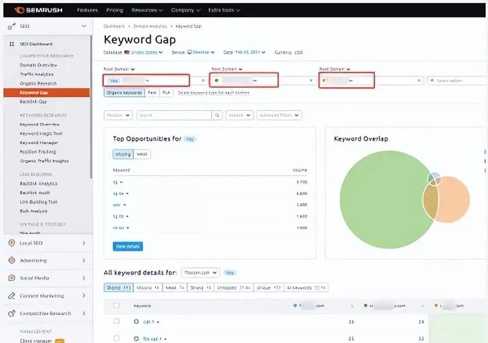Tick the select-all checkbox in table header
The height and width of the screenshot is (343, 488).
pos(116,305)
